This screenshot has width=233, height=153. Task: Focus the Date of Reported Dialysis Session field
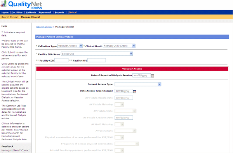point(142,76)
